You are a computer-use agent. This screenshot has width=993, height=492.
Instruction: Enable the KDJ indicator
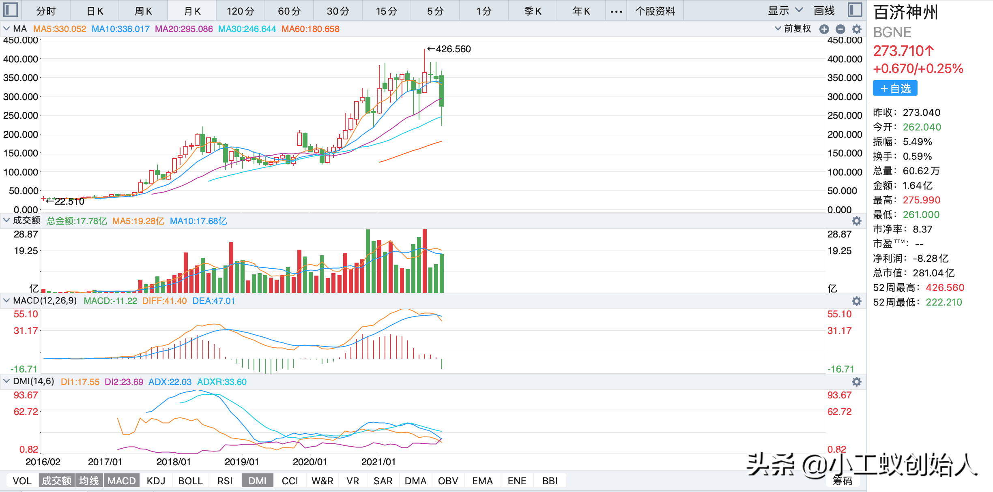pyautogui.click(x=156, y=481)
